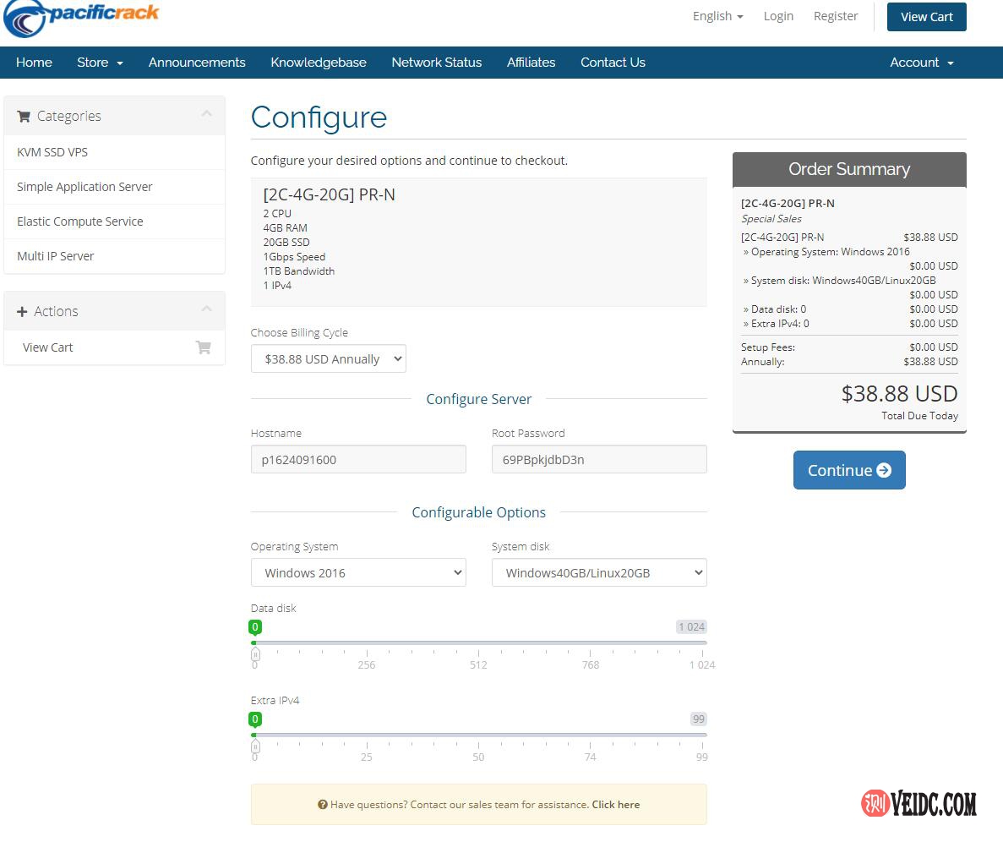Viewport: 1003px width, 842px height.
Task: Select KVM SSD VPS category
Action: (x=52, y=152)
